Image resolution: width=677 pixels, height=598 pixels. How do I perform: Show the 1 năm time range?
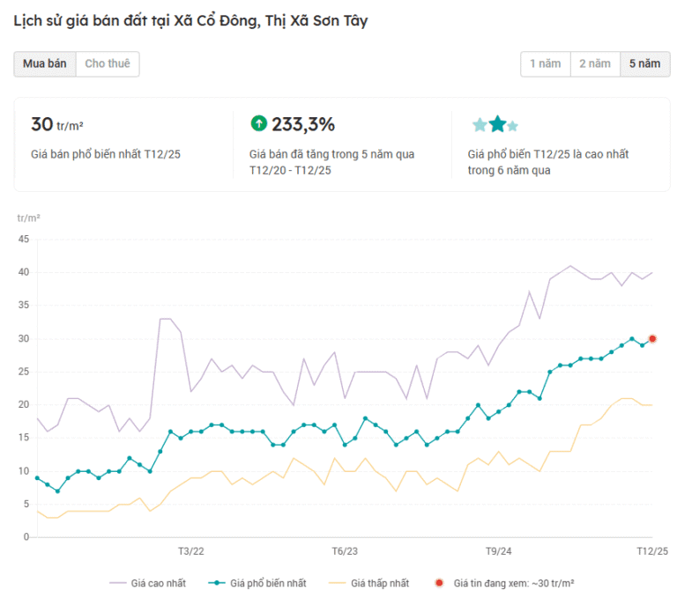pyautogui.click(x=545, y=63)
